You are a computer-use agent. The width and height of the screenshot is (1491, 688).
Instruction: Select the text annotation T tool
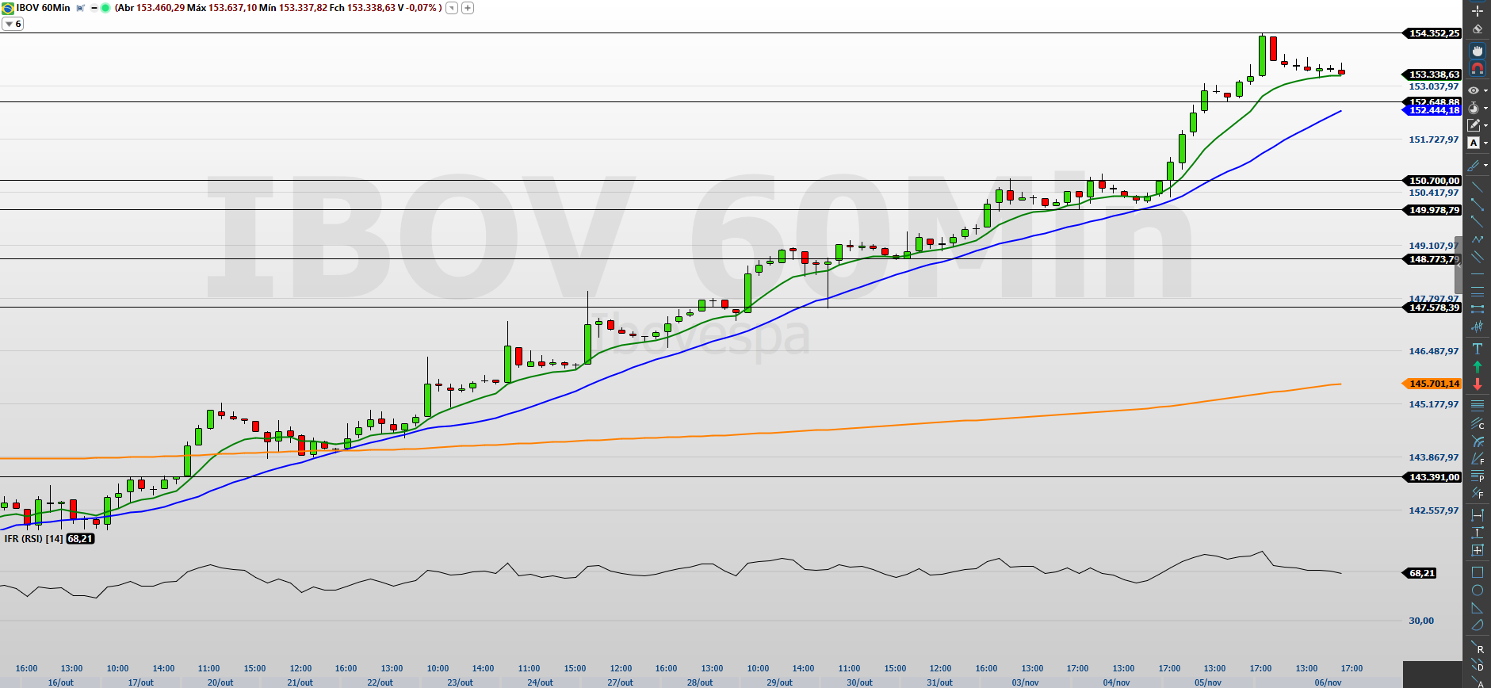click(1477, 349)
